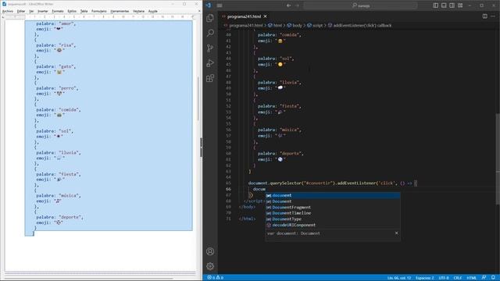Click code line 65 with querySelector

tap(333, 183)
